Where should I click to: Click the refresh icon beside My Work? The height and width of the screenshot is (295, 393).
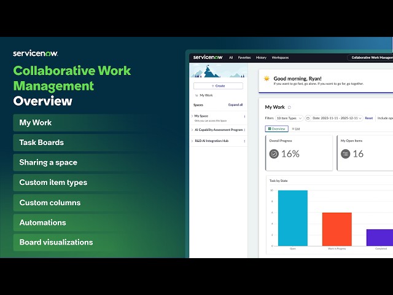pyautogui.click(x=289, y=108)
